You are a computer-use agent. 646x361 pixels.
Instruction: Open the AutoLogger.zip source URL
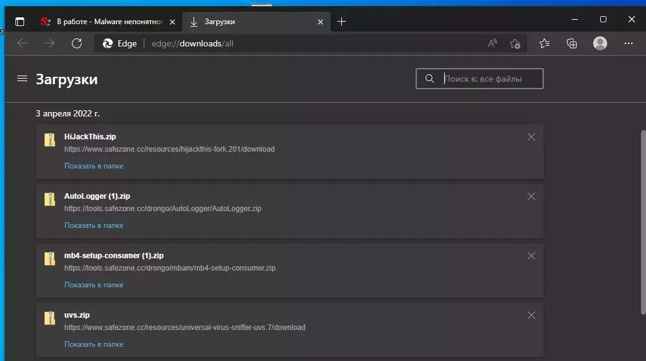[163, 209]
